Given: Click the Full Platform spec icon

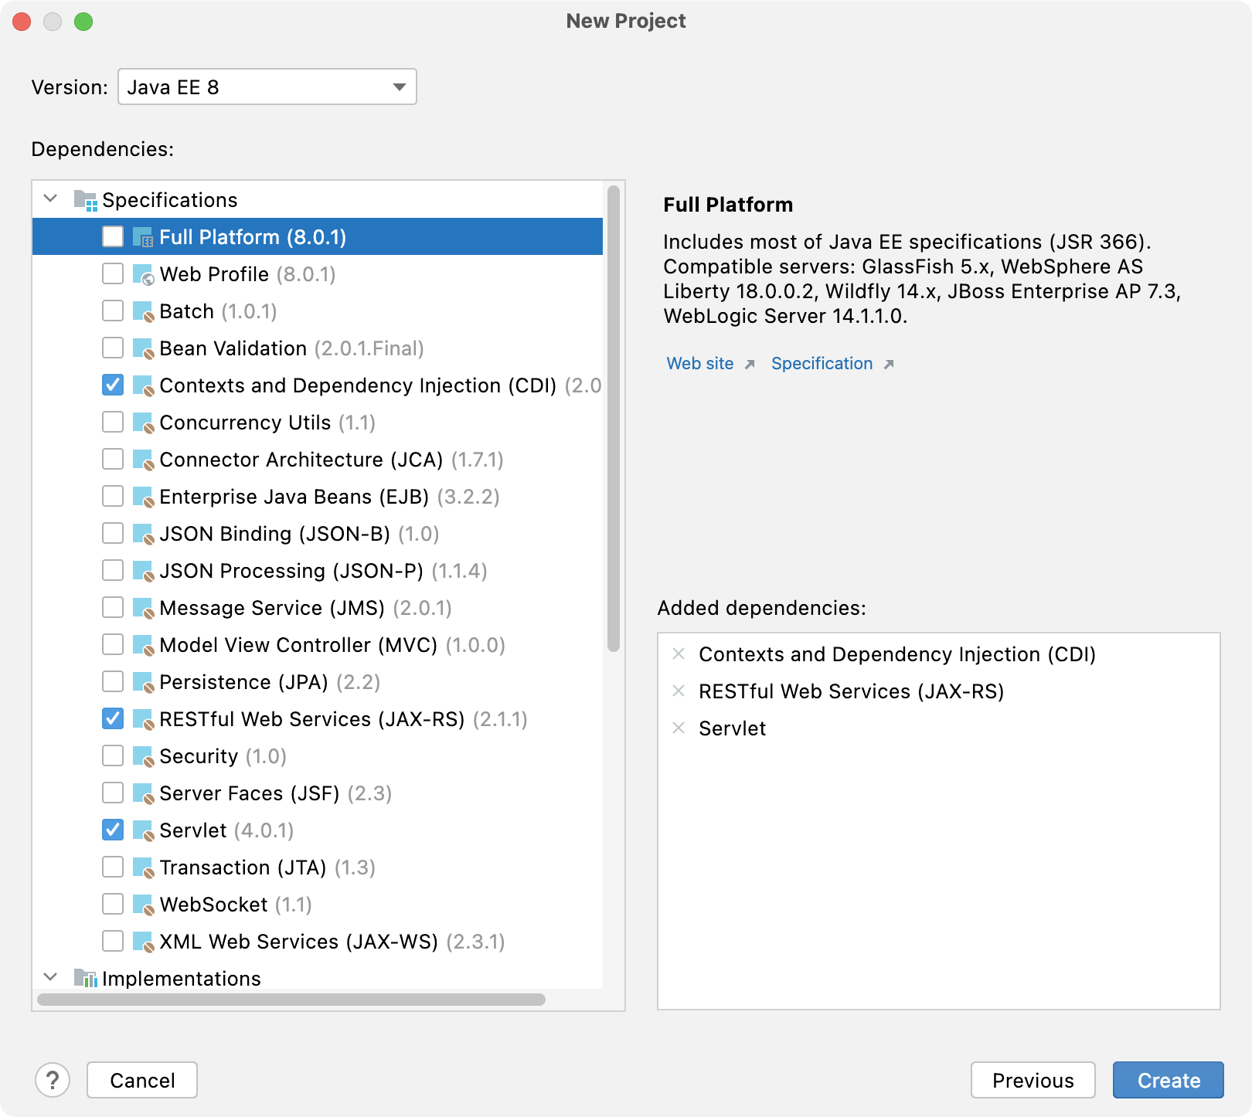Looking at the screenshot, I should (x=143, y=237).
